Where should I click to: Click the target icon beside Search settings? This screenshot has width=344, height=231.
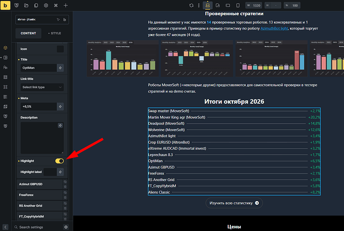point(66,227)
